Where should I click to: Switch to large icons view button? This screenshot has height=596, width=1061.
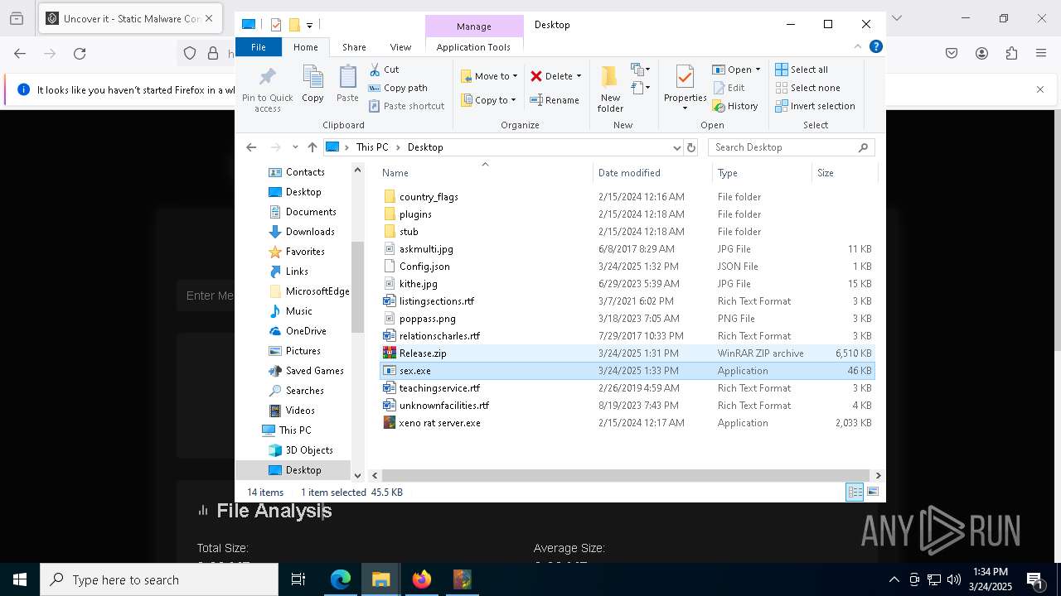(873, 493)
